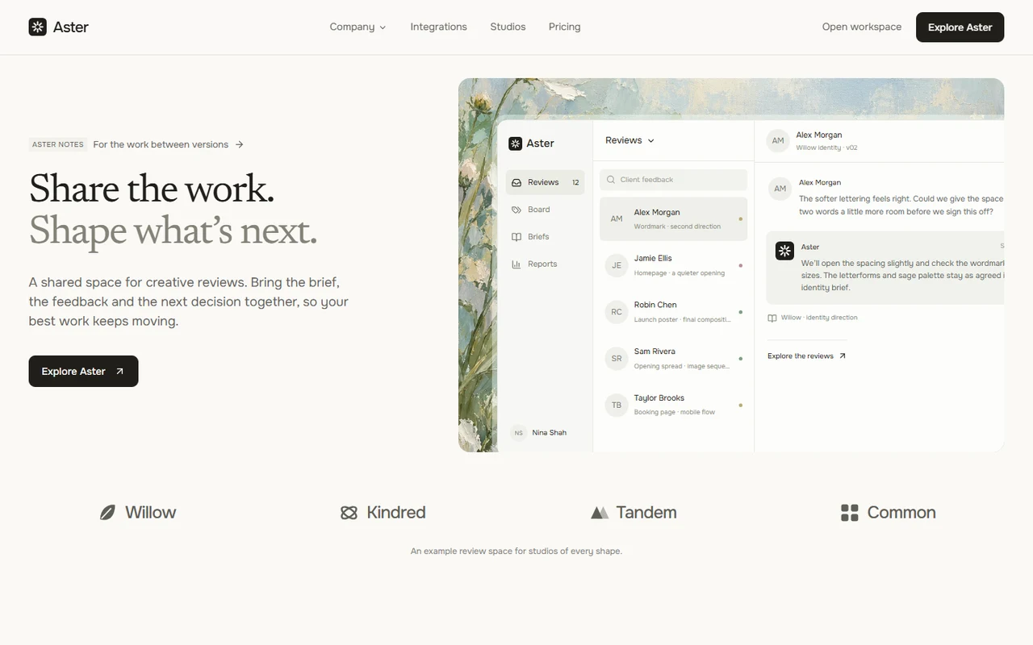Click the Board tag icon in sidebar

coord(516,210)
